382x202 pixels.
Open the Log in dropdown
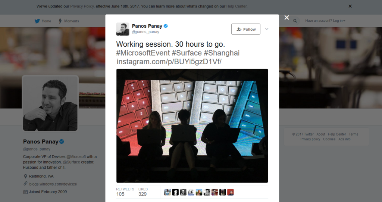pyautogui.click(x=325, y=21)
